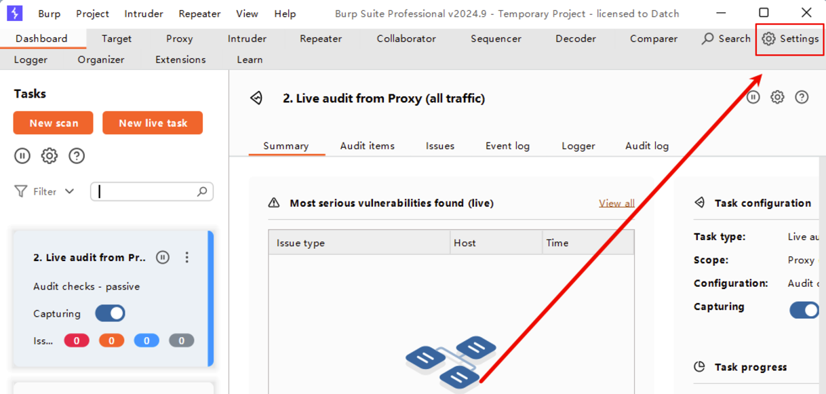Click the New live task button
Viewport: 826px width, 394px height.
click(153, 123)
